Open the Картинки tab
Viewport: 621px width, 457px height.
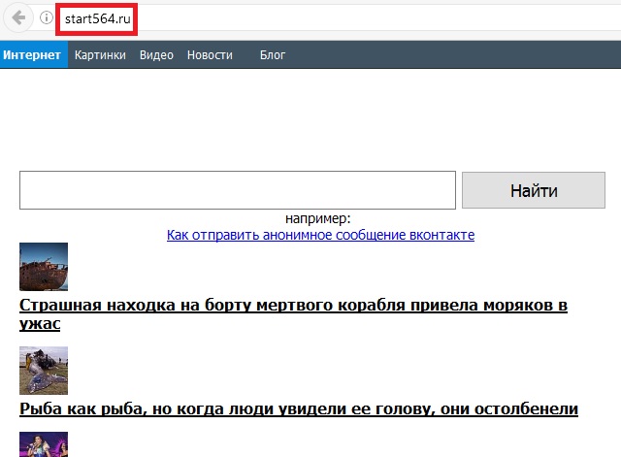coord(100,54)
